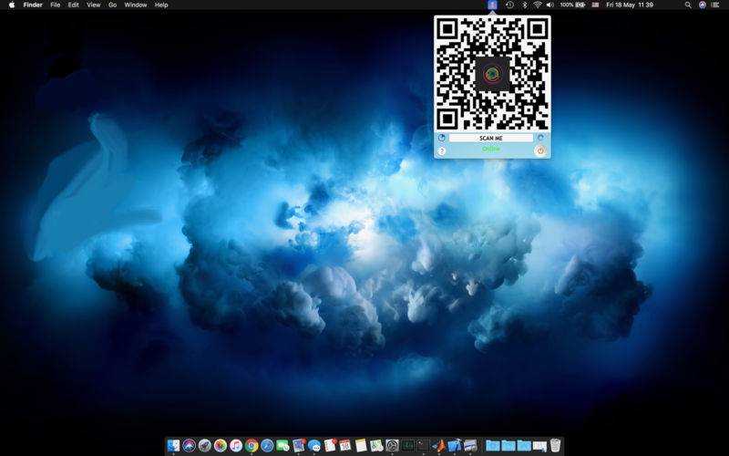Open Calendar from the Dock
Image resolution: width=729 pixels, height=456 pixels.
pos(345,445)
